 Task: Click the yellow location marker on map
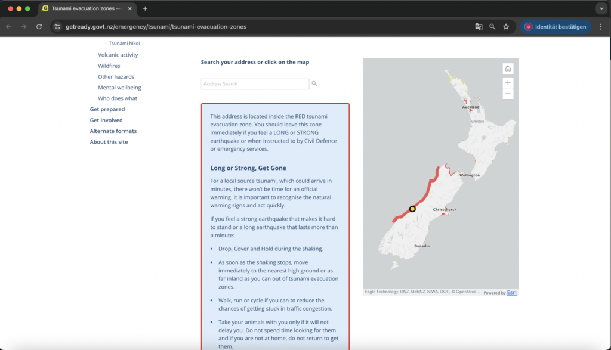412,209
